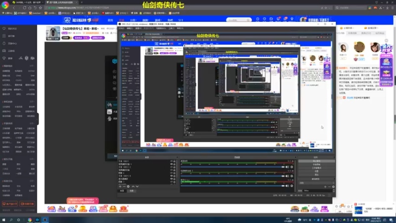Open OBS 工具 menu
This screenshot has width=396, height=223.
coord(171,28)
